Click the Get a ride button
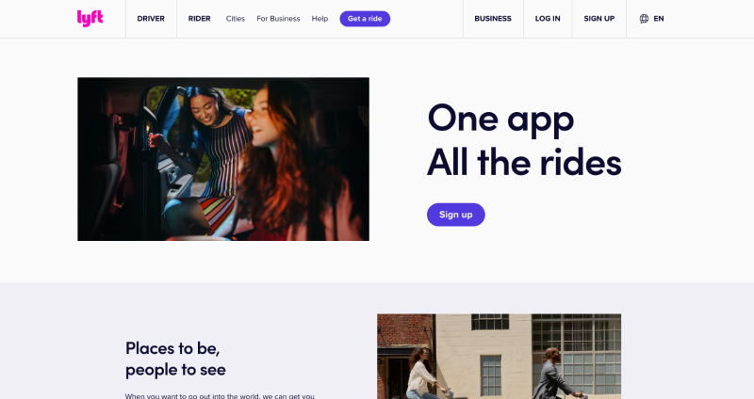Viewport: 754px width, 399px height. pyautogui.click(x=365, y=19)
